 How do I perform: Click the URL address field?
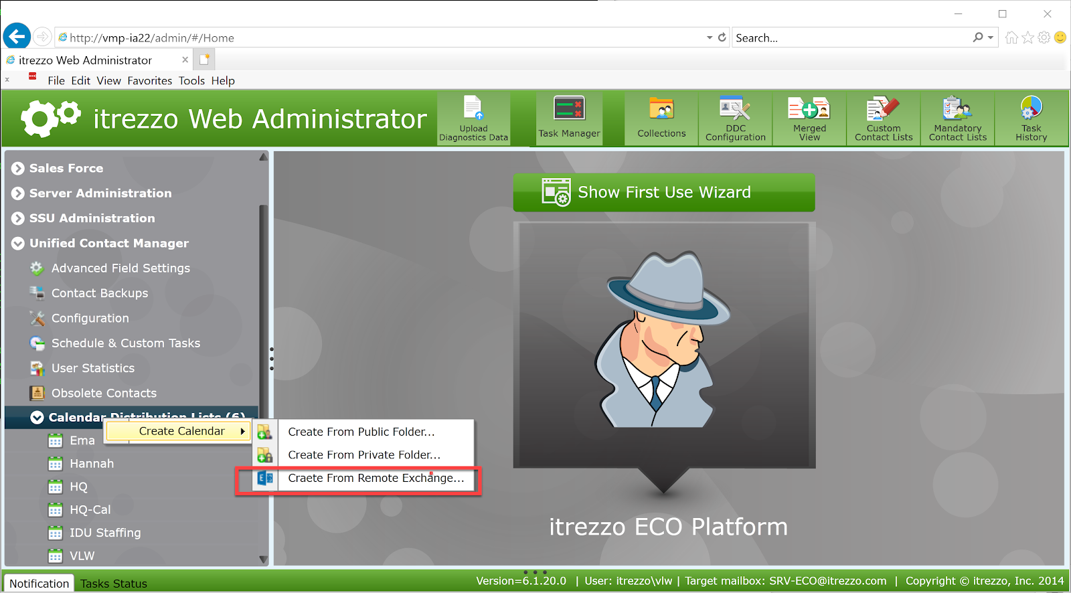[382, 37]
